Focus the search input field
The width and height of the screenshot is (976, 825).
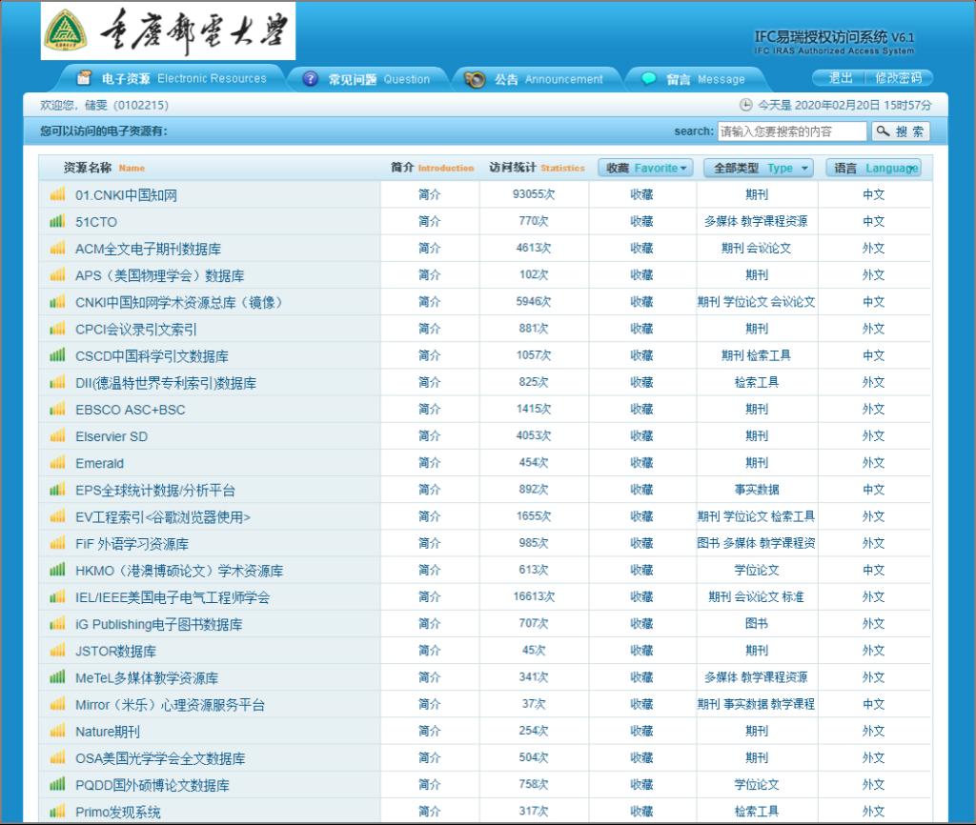click(x=792, y=131)
